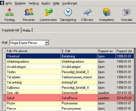
Task: Click the AnhörigTel1 cell
Action: point(79,82)
